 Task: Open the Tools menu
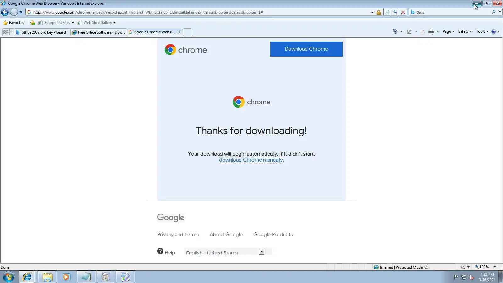point(482,31)
